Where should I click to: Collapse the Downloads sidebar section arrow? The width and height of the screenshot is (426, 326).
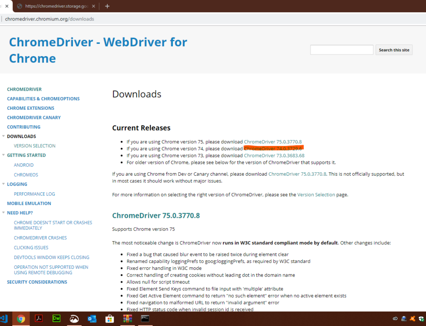coord(3,136)
